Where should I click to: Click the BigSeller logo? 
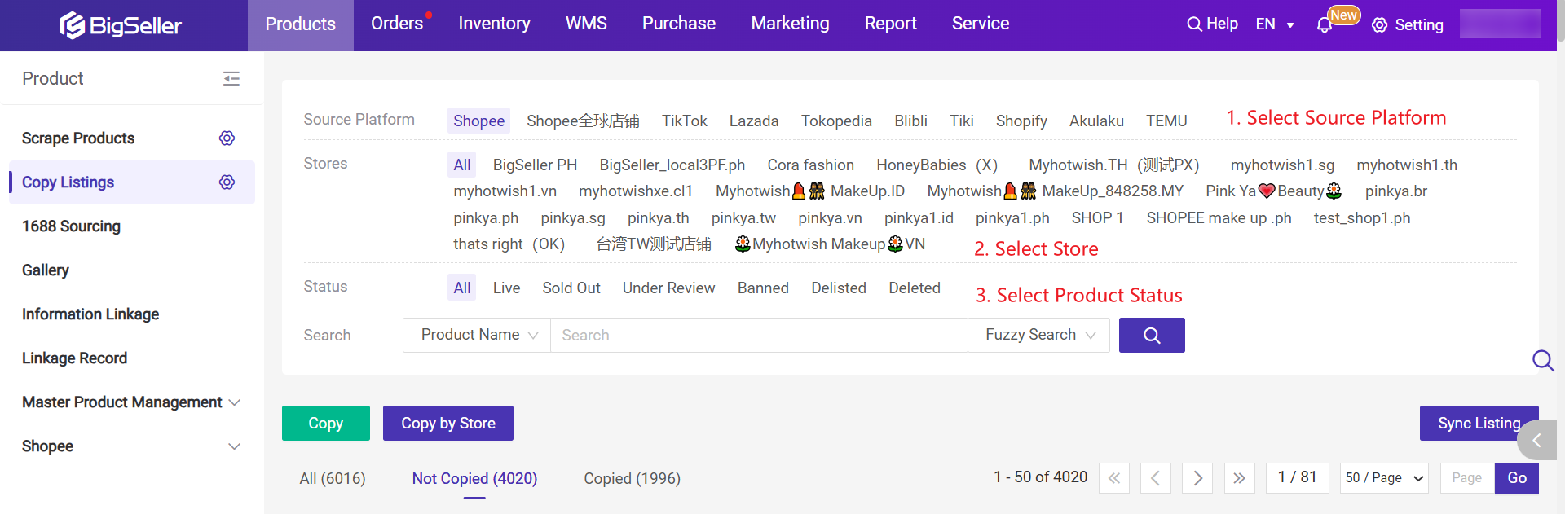pyautogui.click(x=121, y=25)
